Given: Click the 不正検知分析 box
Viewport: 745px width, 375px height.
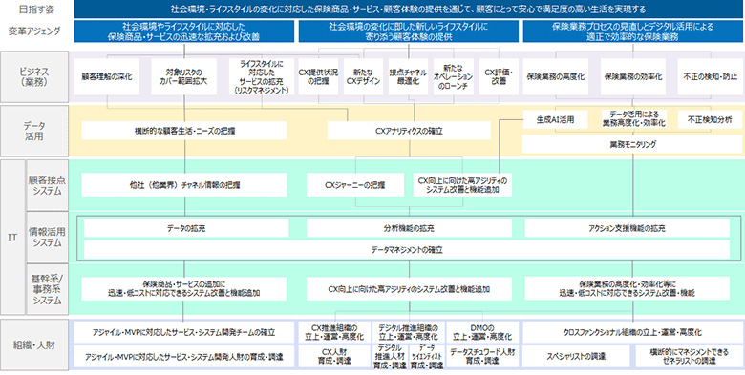Looking at the screenshot, I should pos(710,119).
